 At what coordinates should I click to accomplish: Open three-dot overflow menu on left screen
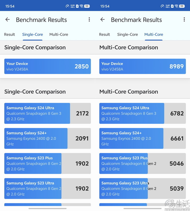[x=89, y=20]
